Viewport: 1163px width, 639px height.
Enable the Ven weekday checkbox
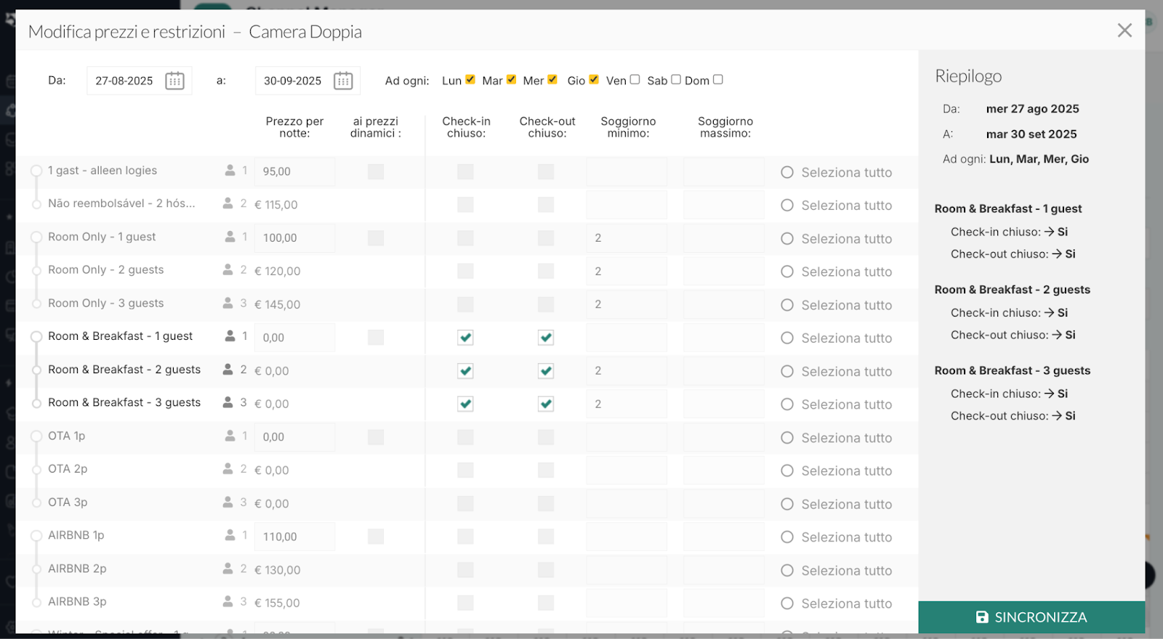tap(635, 80)
